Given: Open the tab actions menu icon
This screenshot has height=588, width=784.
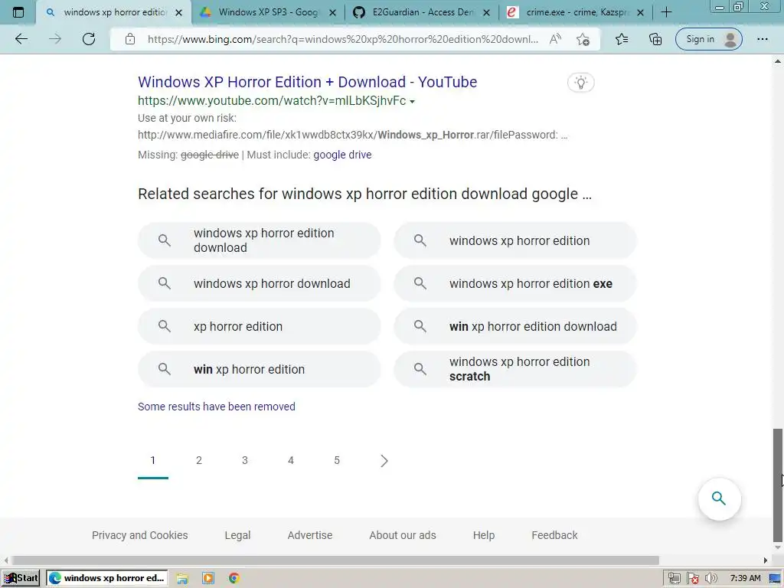Looking at the screenshot, I should [18, 12].
